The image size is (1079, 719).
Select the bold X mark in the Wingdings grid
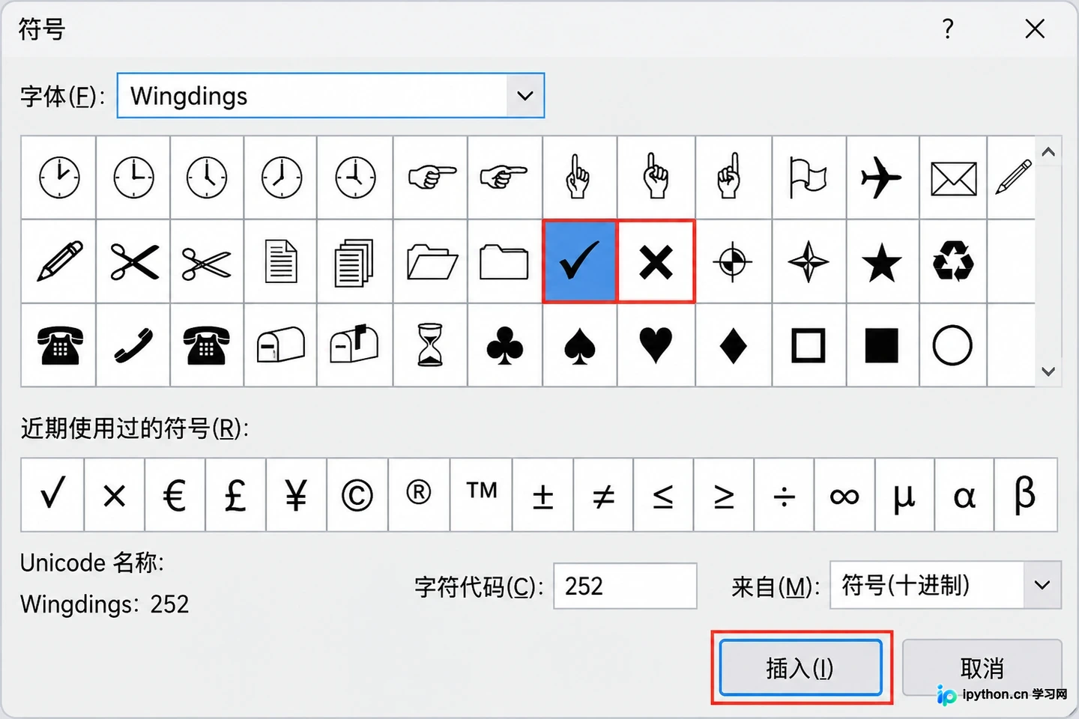656,261
